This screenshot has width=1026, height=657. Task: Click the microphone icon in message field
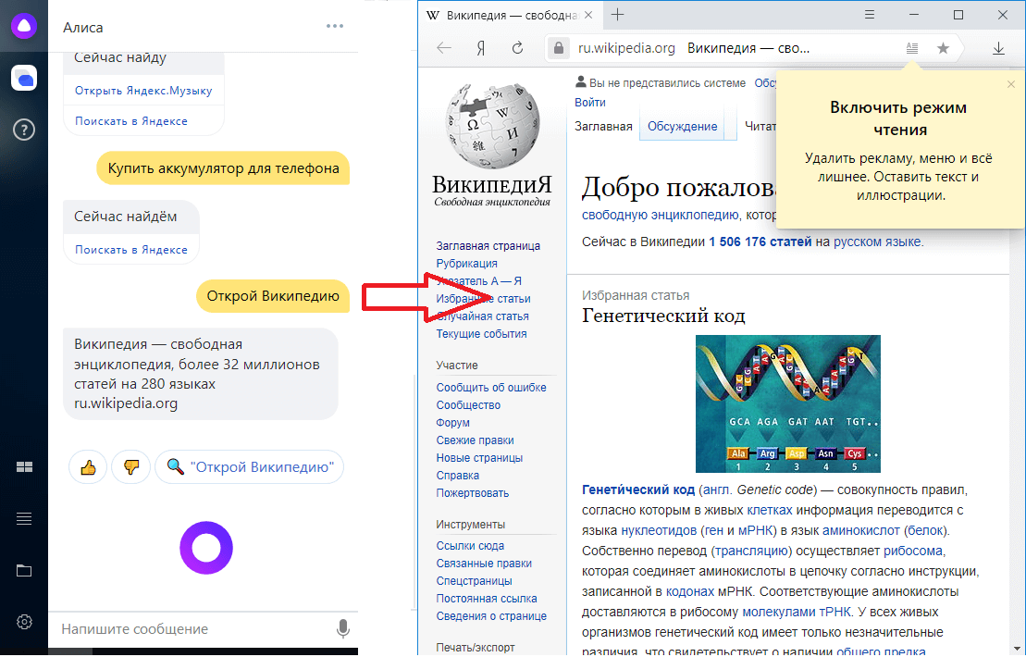pos(343,629)
